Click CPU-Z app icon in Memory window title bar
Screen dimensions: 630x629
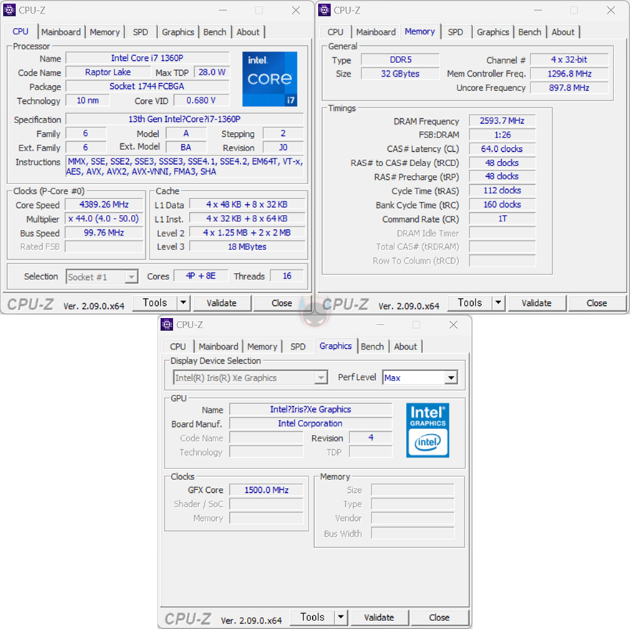[324, 10]
